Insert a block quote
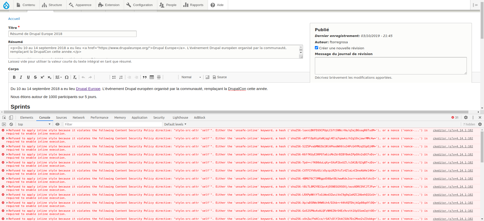484x221 pixels. (145, 77)
